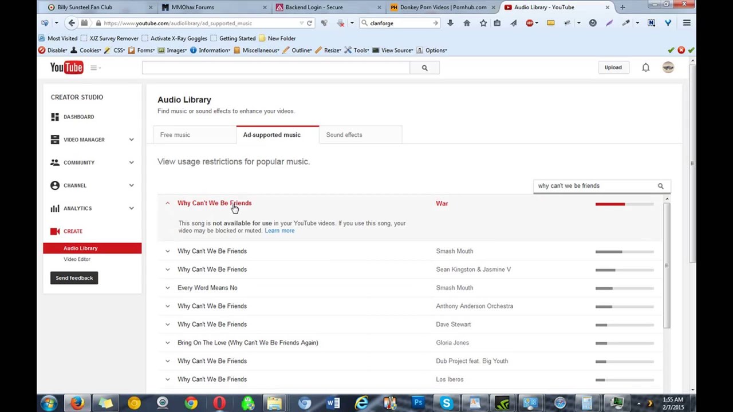Expand the Gloria Jones song row

[x=167, y=343]
